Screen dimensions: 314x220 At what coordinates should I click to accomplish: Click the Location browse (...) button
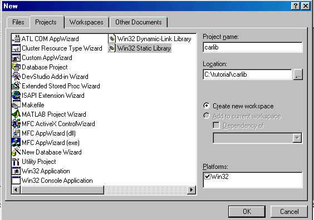pos(298,74)
